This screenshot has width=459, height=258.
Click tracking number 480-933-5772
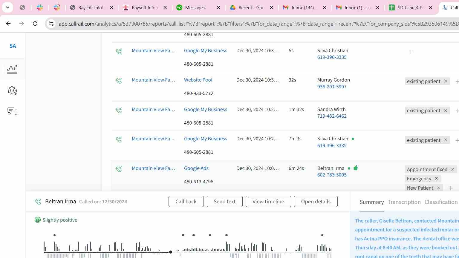(199, 93)
